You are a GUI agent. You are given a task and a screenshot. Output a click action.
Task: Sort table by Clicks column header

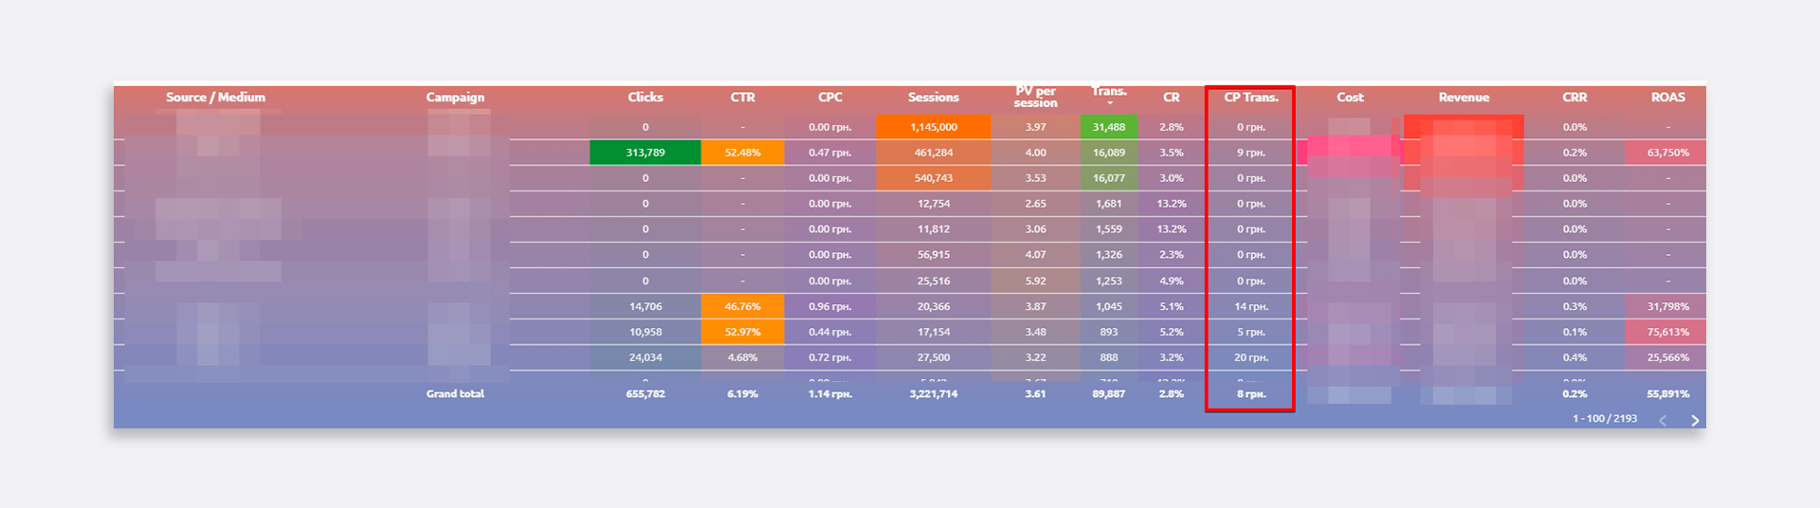[645, 98]
